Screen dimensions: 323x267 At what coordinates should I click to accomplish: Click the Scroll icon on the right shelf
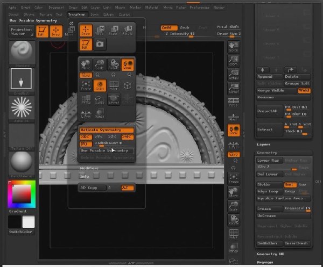234,47
